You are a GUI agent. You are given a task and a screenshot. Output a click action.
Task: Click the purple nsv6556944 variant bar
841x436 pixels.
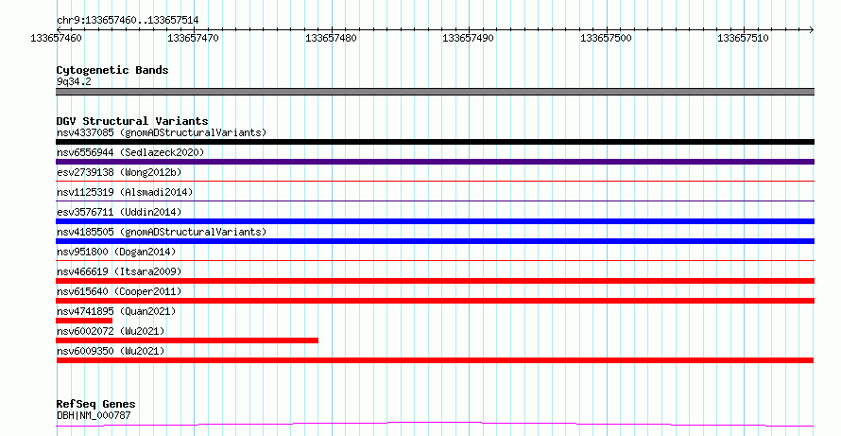435,162
